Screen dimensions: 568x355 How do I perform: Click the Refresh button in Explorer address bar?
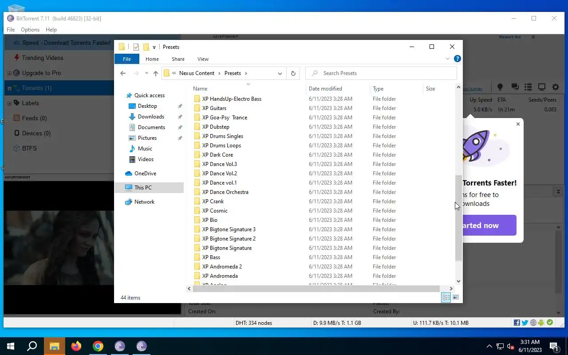click(x=293, y=73)
